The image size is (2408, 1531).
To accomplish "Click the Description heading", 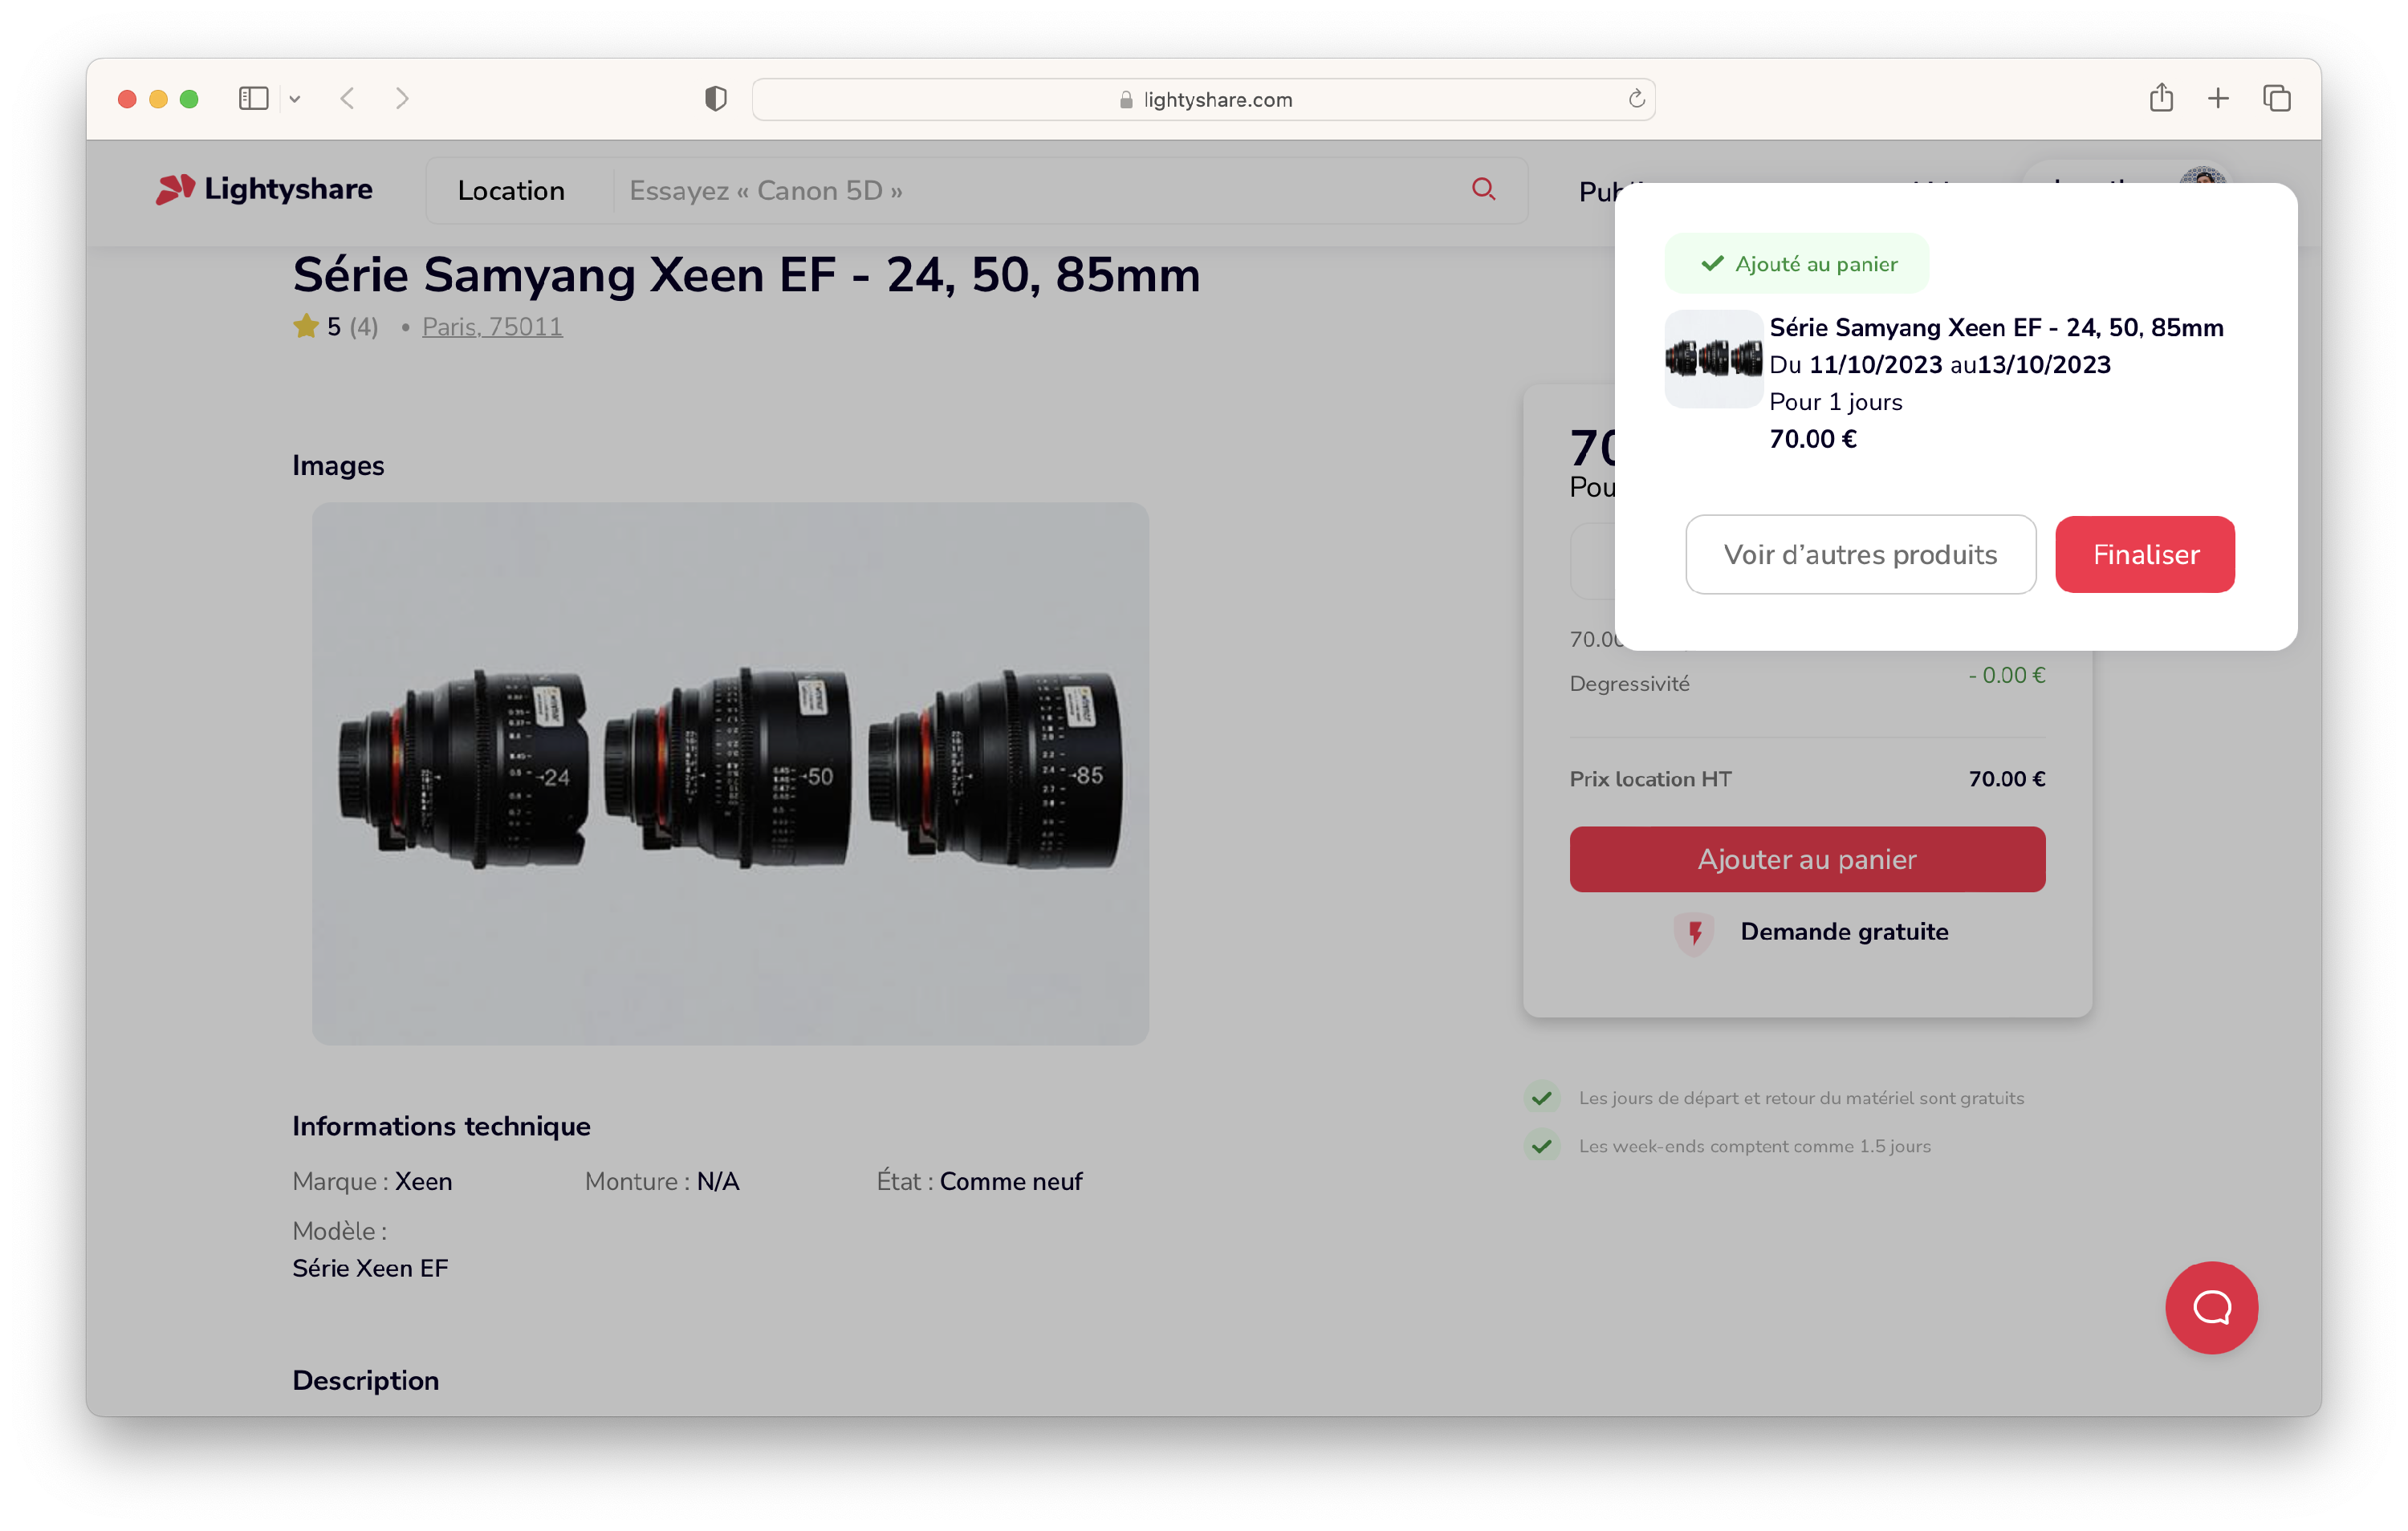I will click(x=365, y=1380).
